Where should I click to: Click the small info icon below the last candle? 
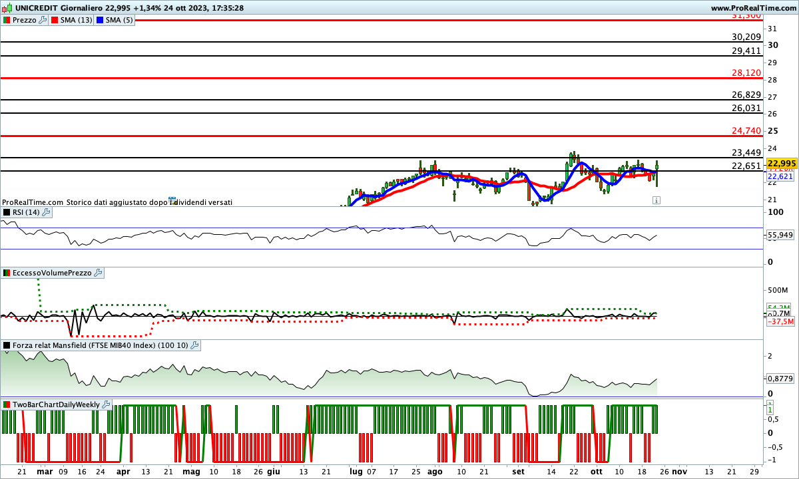click(657, 199)
